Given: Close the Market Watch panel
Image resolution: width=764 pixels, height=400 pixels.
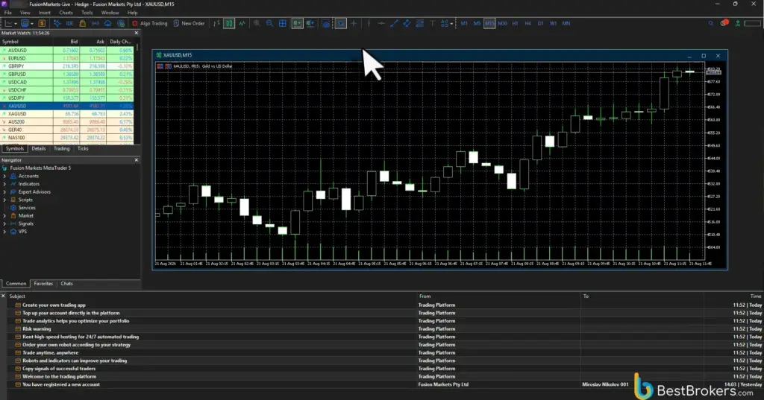Looking at the screenshot, I should (136, 33).
